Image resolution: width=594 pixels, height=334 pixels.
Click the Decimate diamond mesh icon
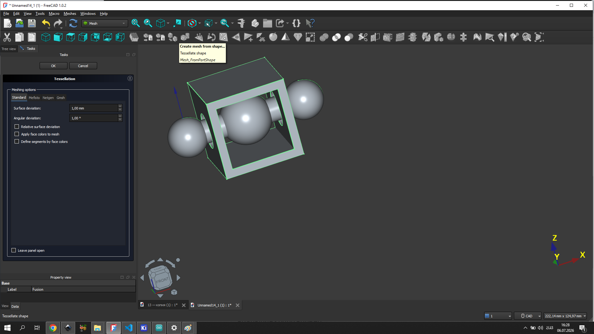point(298,37)
